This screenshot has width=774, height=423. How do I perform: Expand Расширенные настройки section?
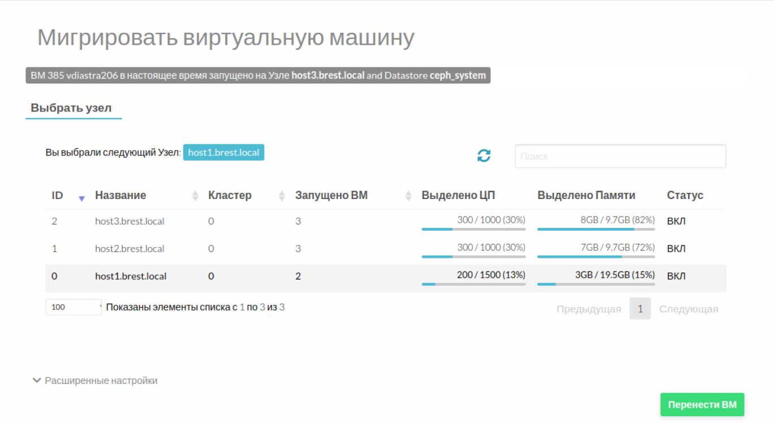point(95,381)
